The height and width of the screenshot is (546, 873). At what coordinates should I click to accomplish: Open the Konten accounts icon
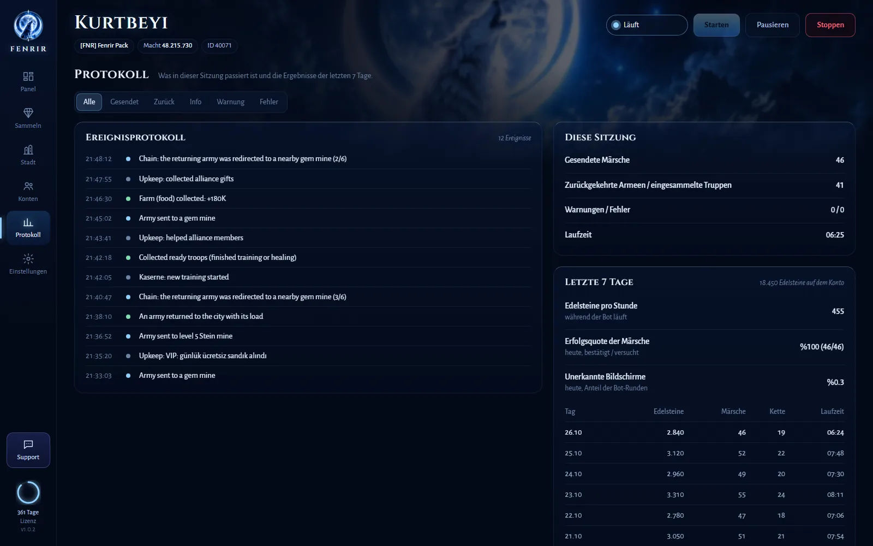(28, 186)
